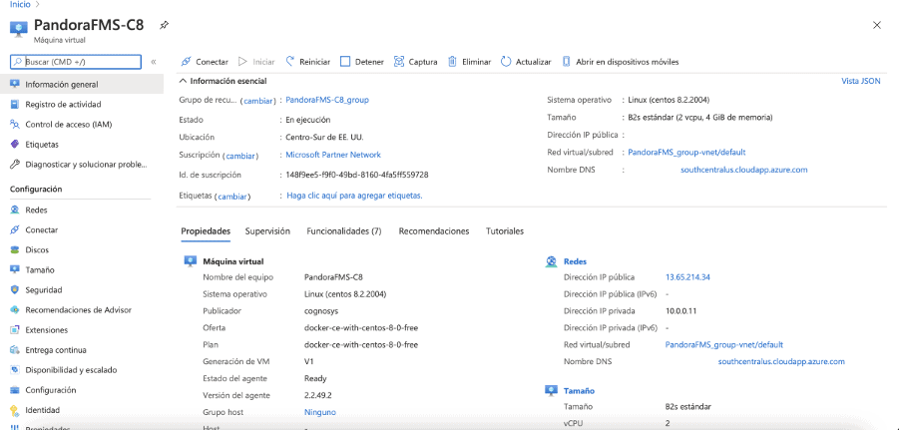
Task: Click the Disponibilidad y escalado icon
Action: coord(15,370)
